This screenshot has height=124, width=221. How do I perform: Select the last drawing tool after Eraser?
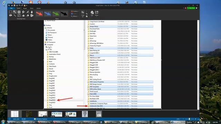(32, 15)
